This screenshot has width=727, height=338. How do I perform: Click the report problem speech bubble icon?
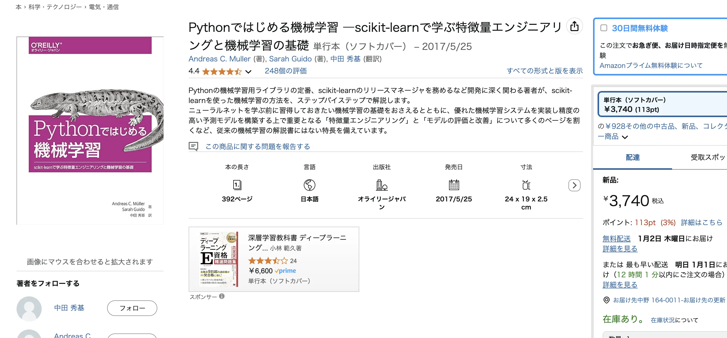[194, 146]
